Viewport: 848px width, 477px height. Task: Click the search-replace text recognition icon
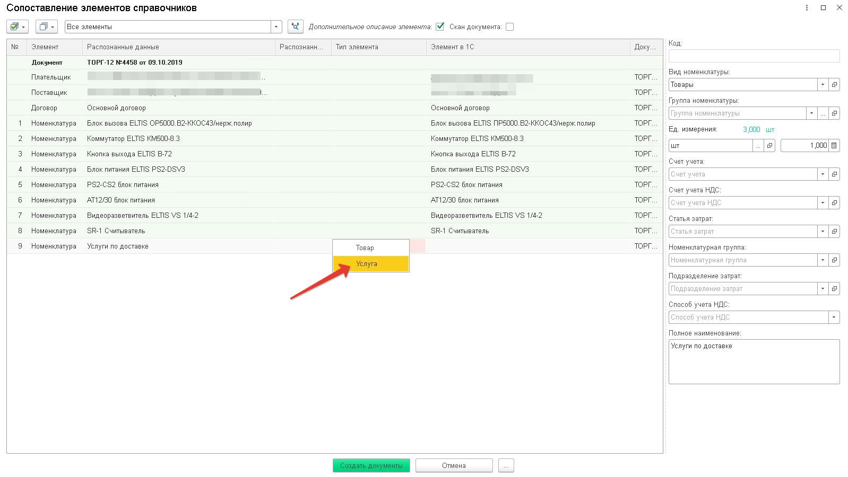[x=295, y=26]
